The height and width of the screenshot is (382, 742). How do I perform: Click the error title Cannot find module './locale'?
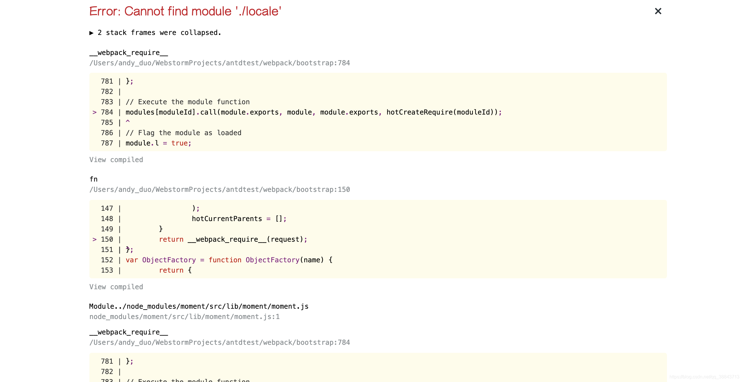point(185,11)
